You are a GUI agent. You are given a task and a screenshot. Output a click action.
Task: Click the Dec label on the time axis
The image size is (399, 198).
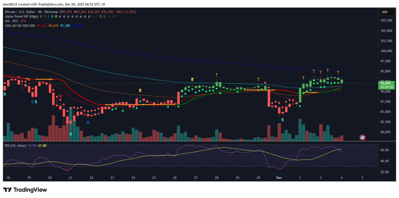(x=280, y=177)
